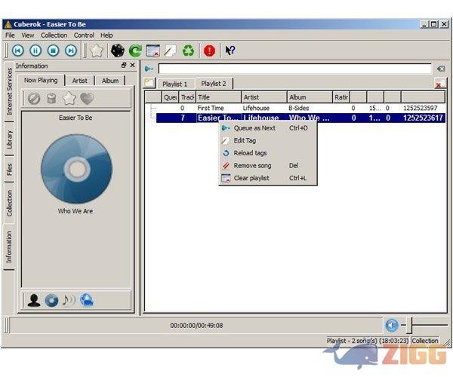Skip to next track in toolbar
Viewport: 453px width, 377px height.
pyautogui.click(x=71, y=51)
